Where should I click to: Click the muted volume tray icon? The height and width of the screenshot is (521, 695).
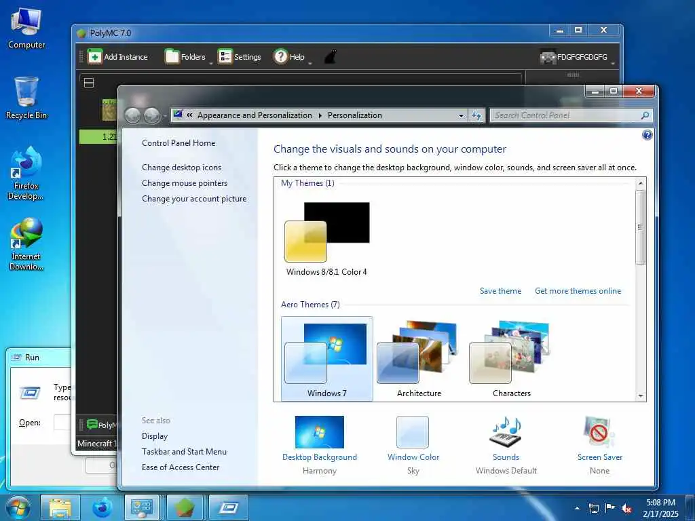click(626, 508)
